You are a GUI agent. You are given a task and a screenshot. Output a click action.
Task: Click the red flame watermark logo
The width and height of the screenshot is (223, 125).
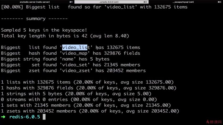[208, 122]
